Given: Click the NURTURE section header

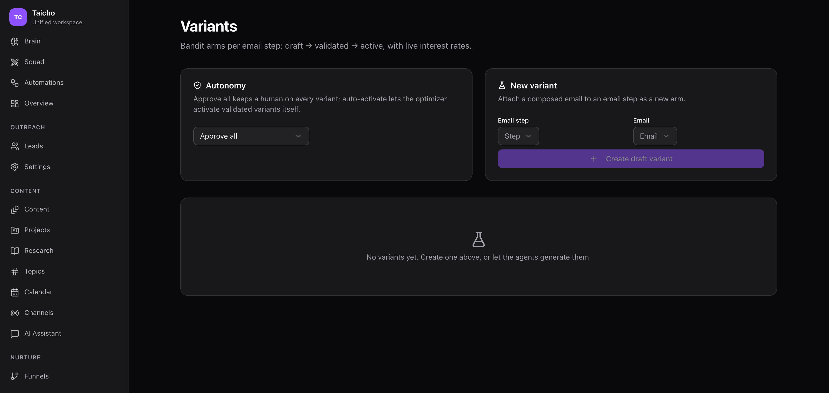Looking at the screenshot, I should click(25, 358).
